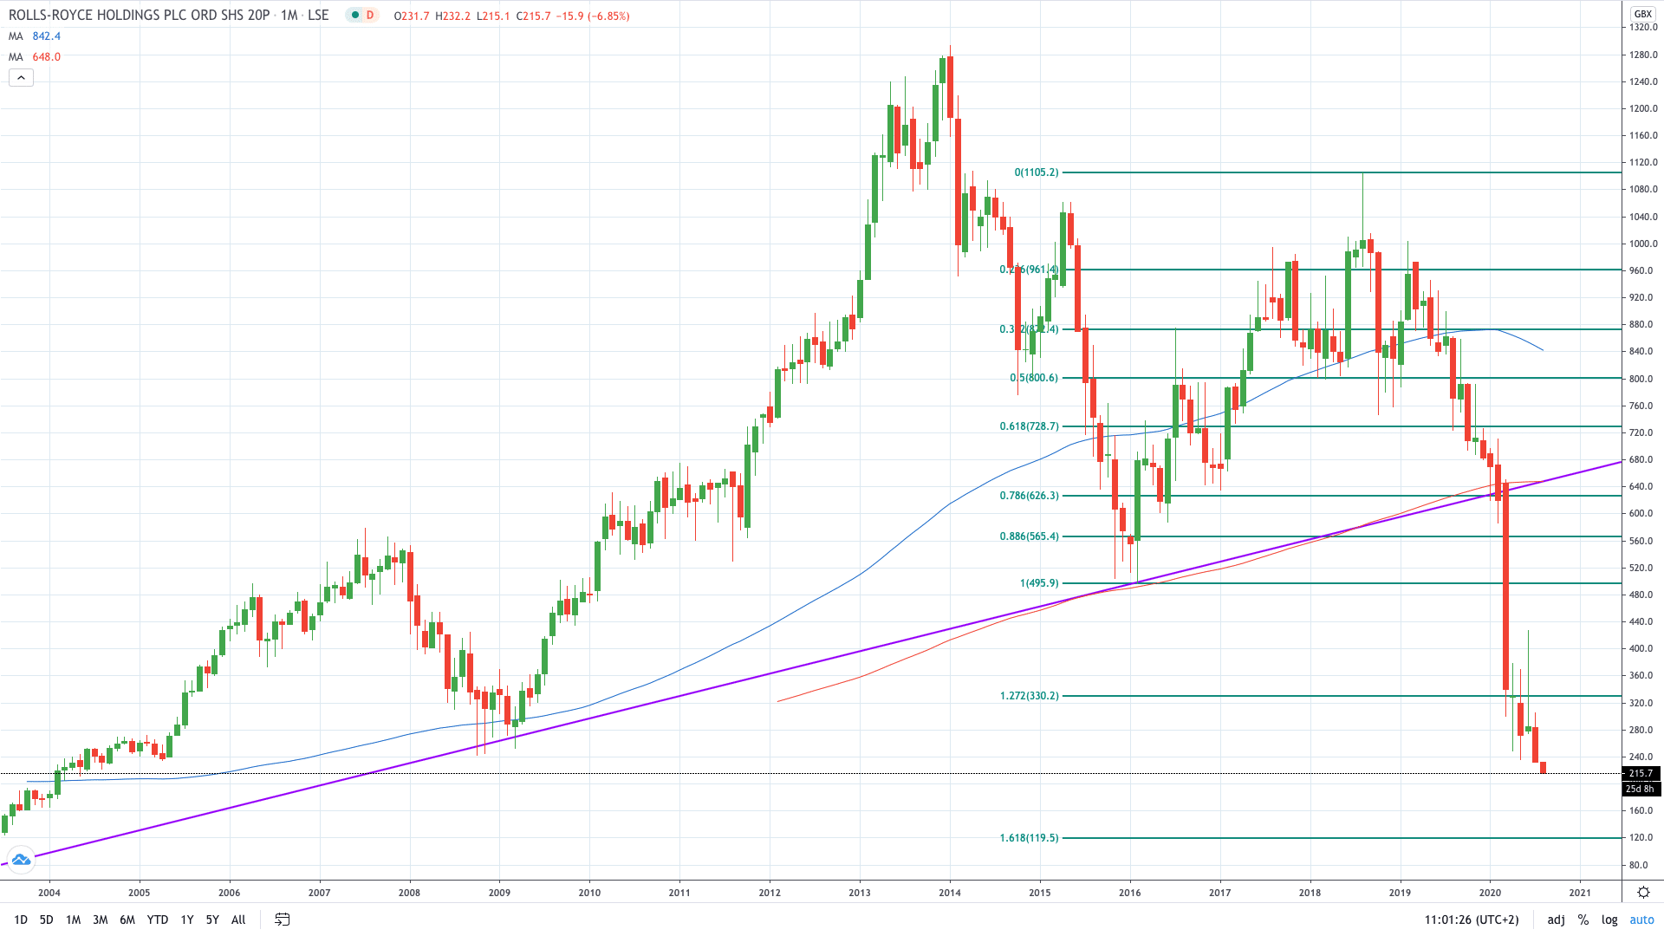Click the Fibonacci level label 0.618(728.7)
The image size is (1664, 936).
pyautogui.click(x=1030, y=426)
